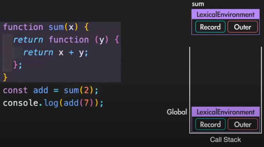
Task: Click the Record box in the sum LexicalEnvironment
Action: (x=210, y=27)
